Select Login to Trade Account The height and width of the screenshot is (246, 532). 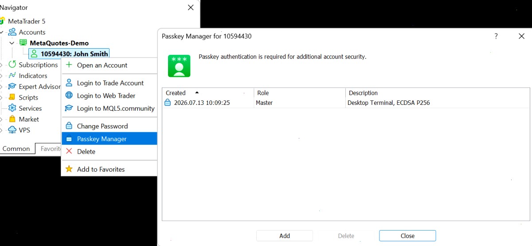pos(110,83)
